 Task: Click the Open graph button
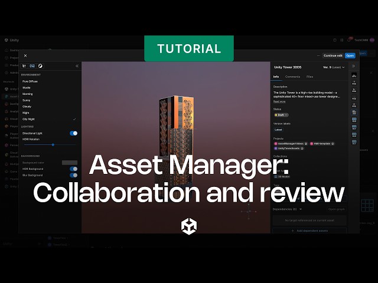click(337, 209)
